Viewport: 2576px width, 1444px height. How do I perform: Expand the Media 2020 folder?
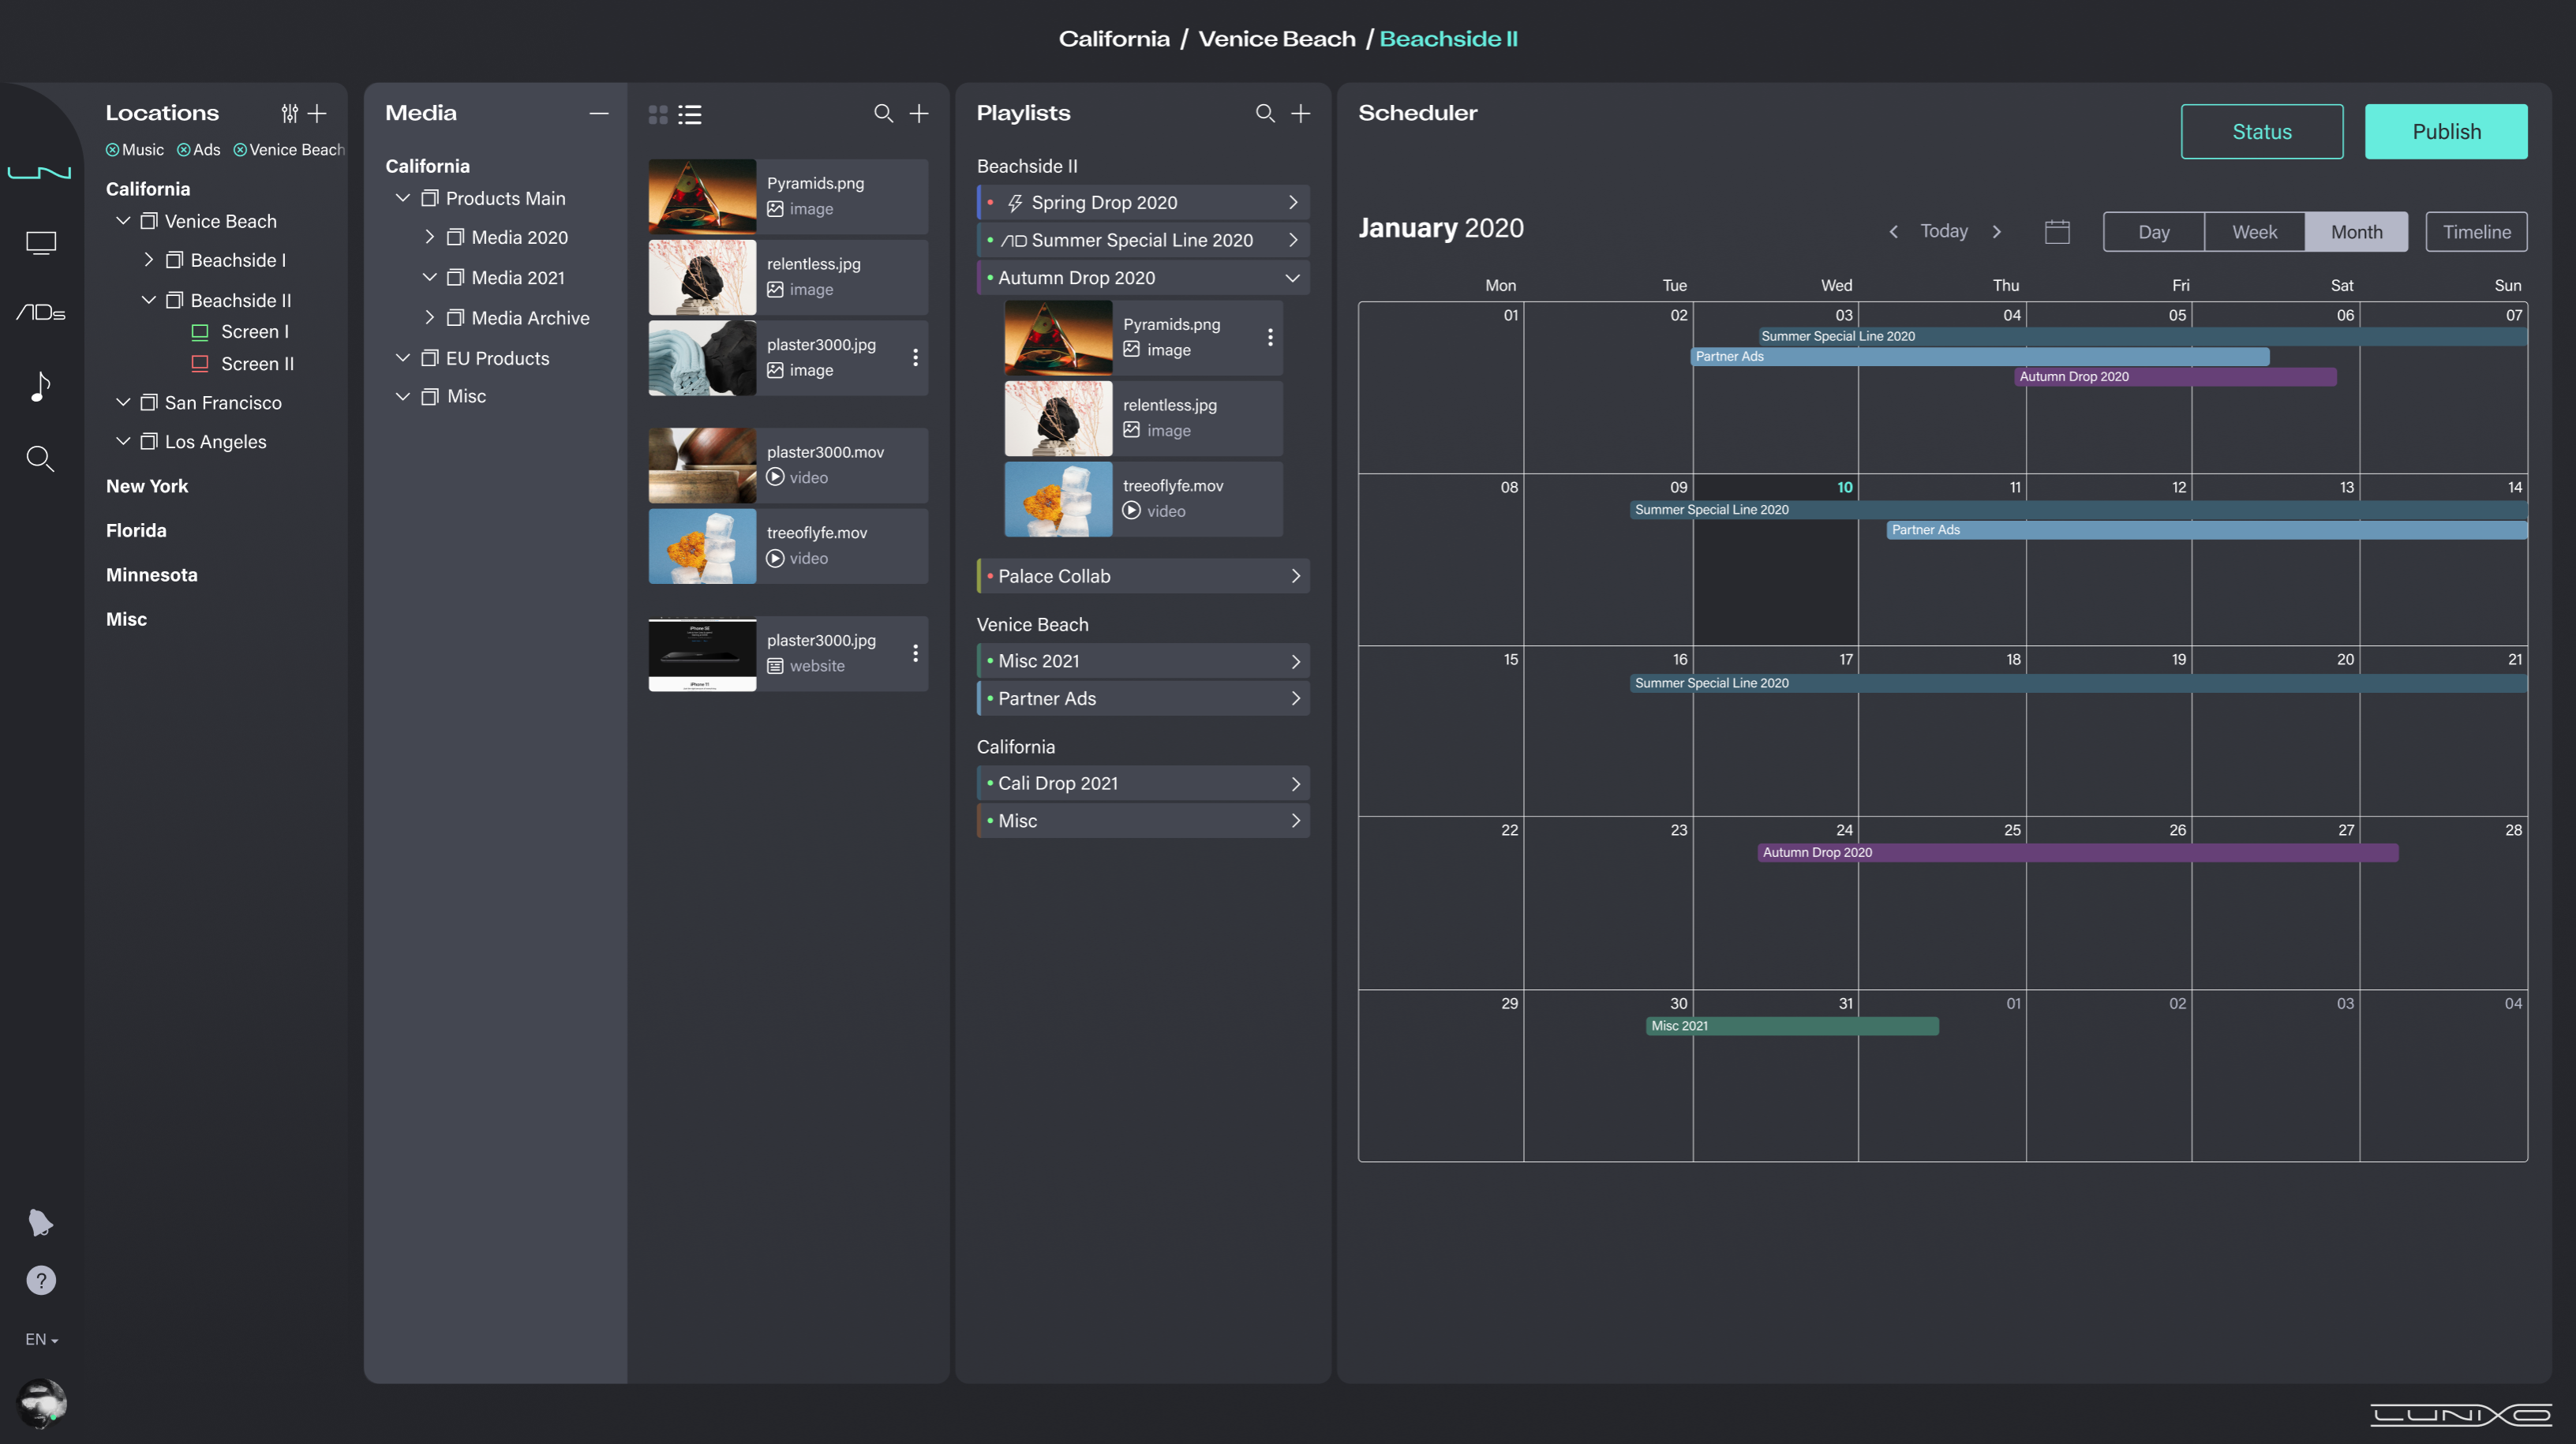pyautogui.click(x=431, y=237)
